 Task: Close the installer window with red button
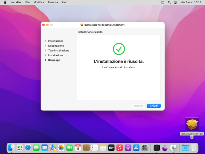(44, 25)
